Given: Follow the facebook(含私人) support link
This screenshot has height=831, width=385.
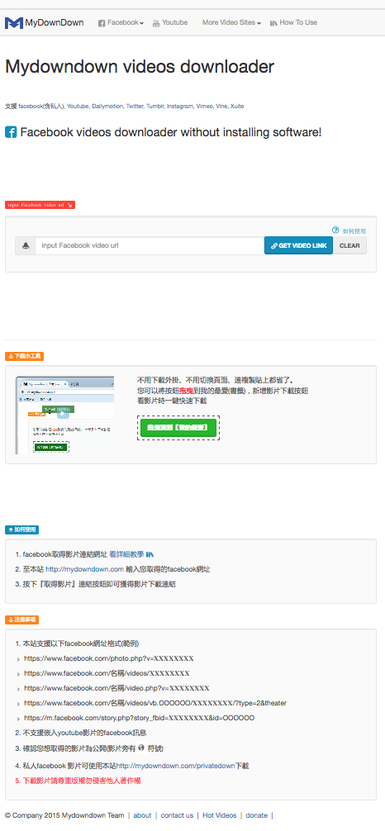Looking at the screenshot, I should click(41, 106).
